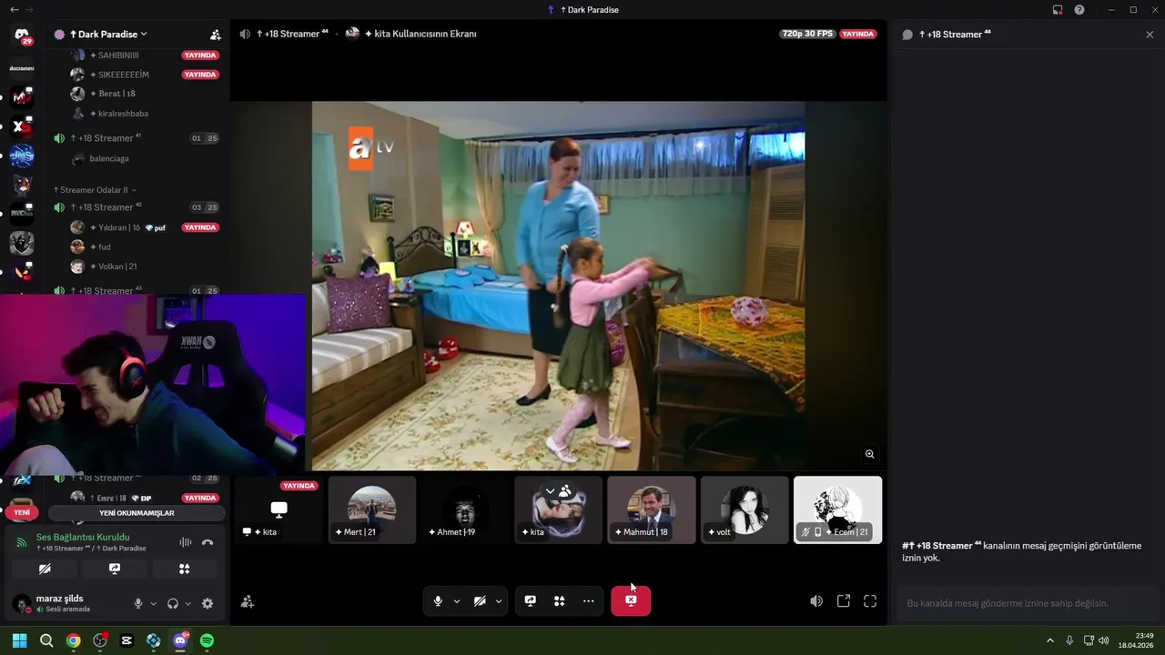Select Mahmut | 18 participant tile

click(x=652, y=510)
